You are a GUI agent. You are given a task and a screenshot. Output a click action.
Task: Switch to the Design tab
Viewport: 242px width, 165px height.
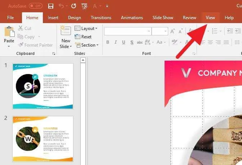[x=75, y=18]
